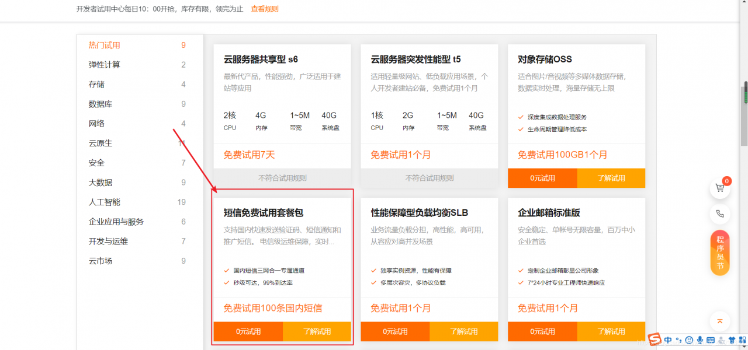Open the 程序员节 promotion badge
748x350 pixels.
(x=720, y=253)
